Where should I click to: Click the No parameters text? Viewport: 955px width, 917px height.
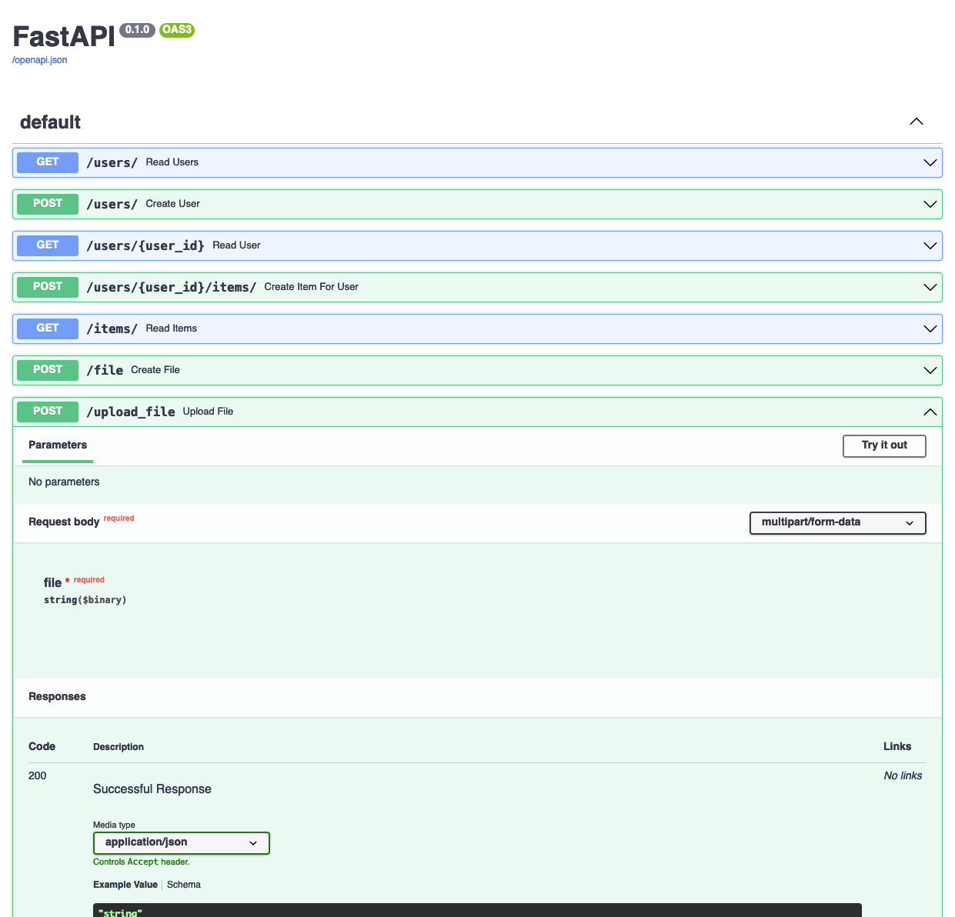coord(64,482)
